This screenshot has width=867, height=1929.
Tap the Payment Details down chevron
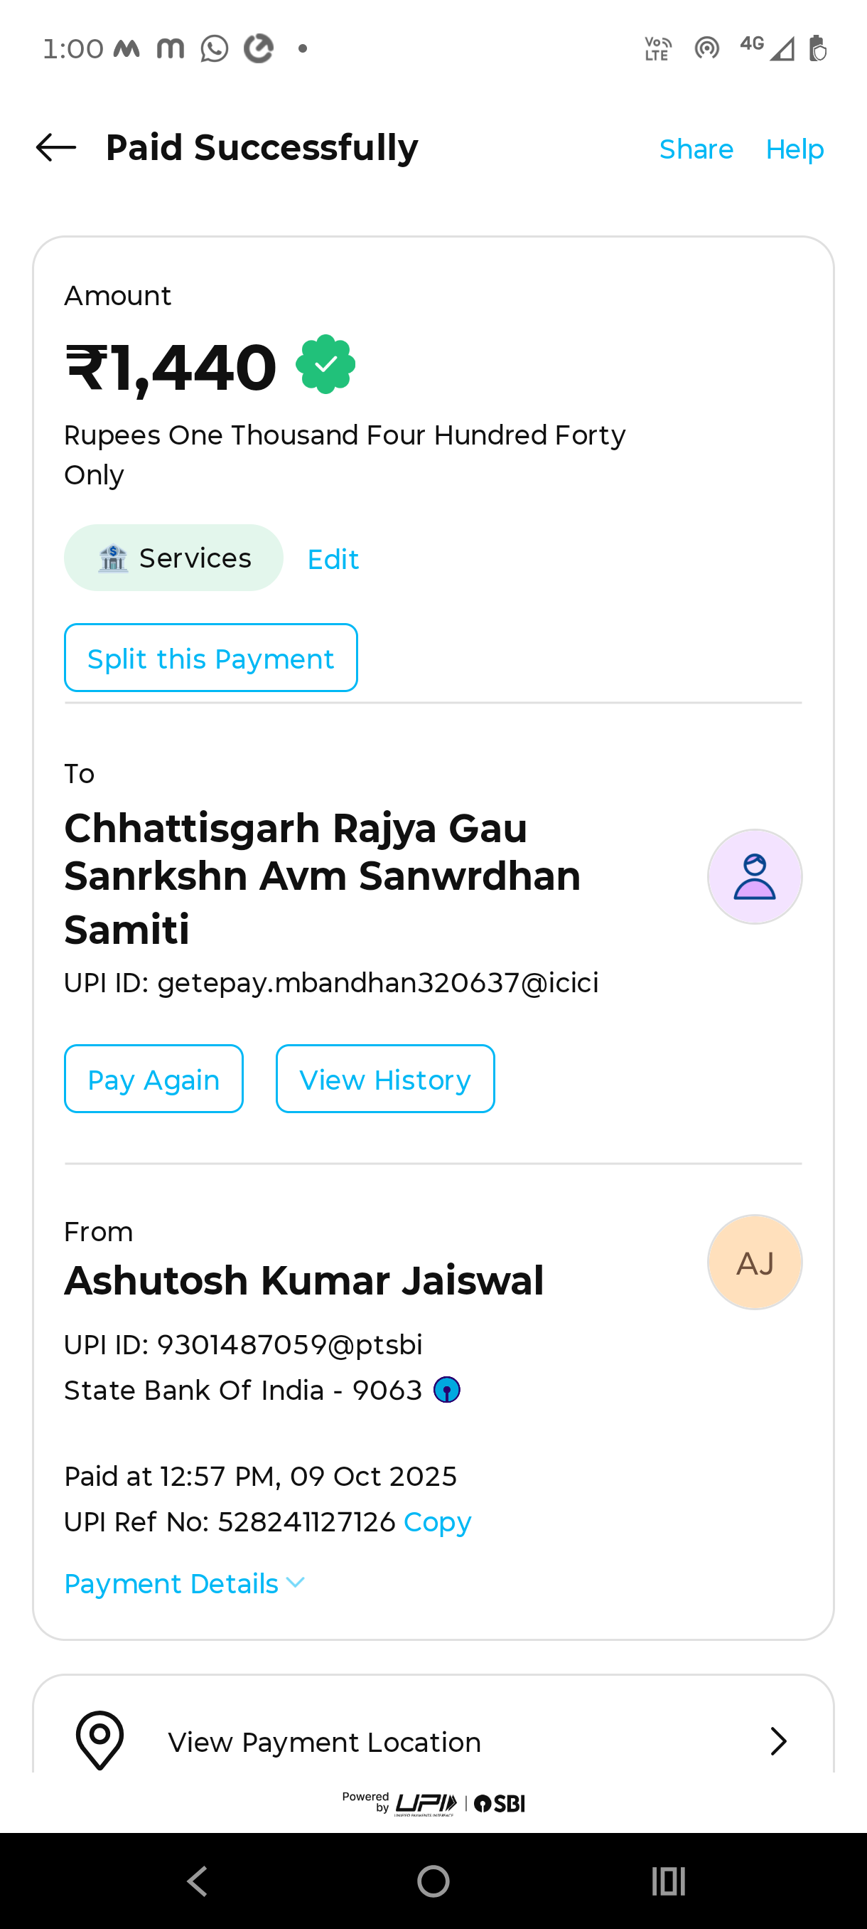(296, 1583)
